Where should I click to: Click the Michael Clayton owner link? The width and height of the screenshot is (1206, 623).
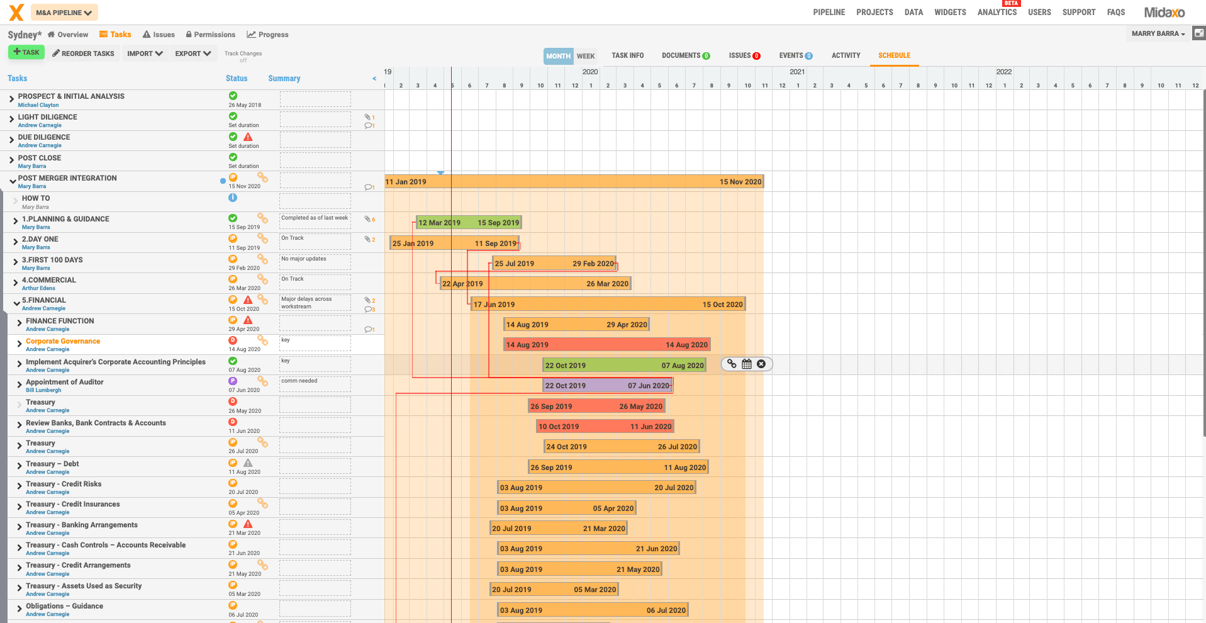(38, 105)
